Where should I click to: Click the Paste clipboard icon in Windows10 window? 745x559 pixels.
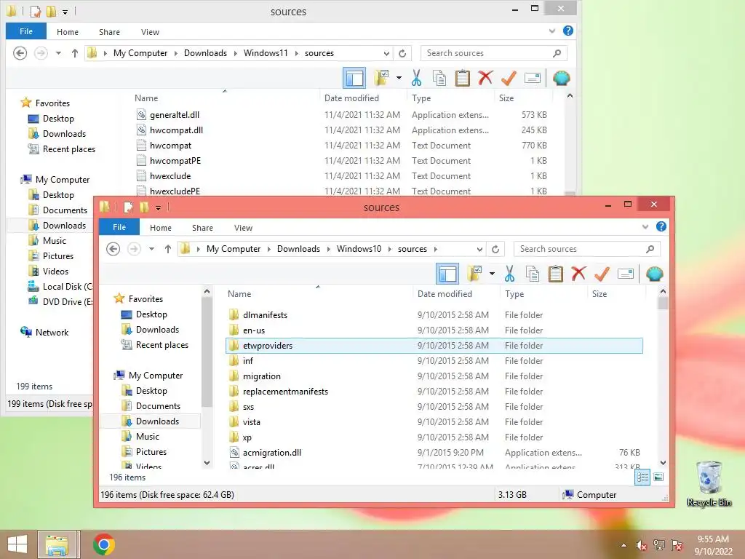point(555,274)
